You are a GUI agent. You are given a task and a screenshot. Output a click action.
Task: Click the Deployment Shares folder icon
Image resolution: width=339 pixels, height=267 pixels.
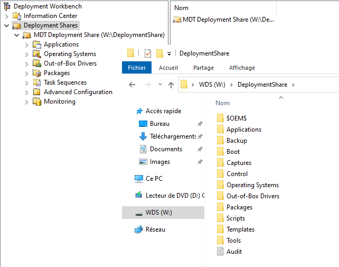17,25
